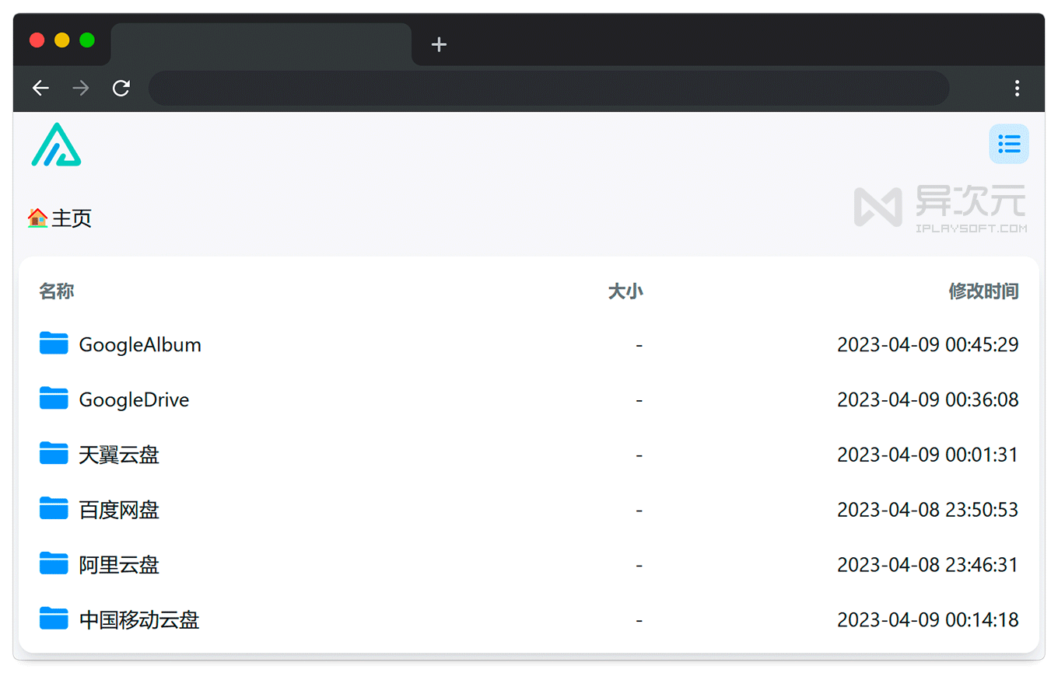Go to 主页 breadcrumb link
The width and height of the screenshot is (1058, 673).
[72, 218]
